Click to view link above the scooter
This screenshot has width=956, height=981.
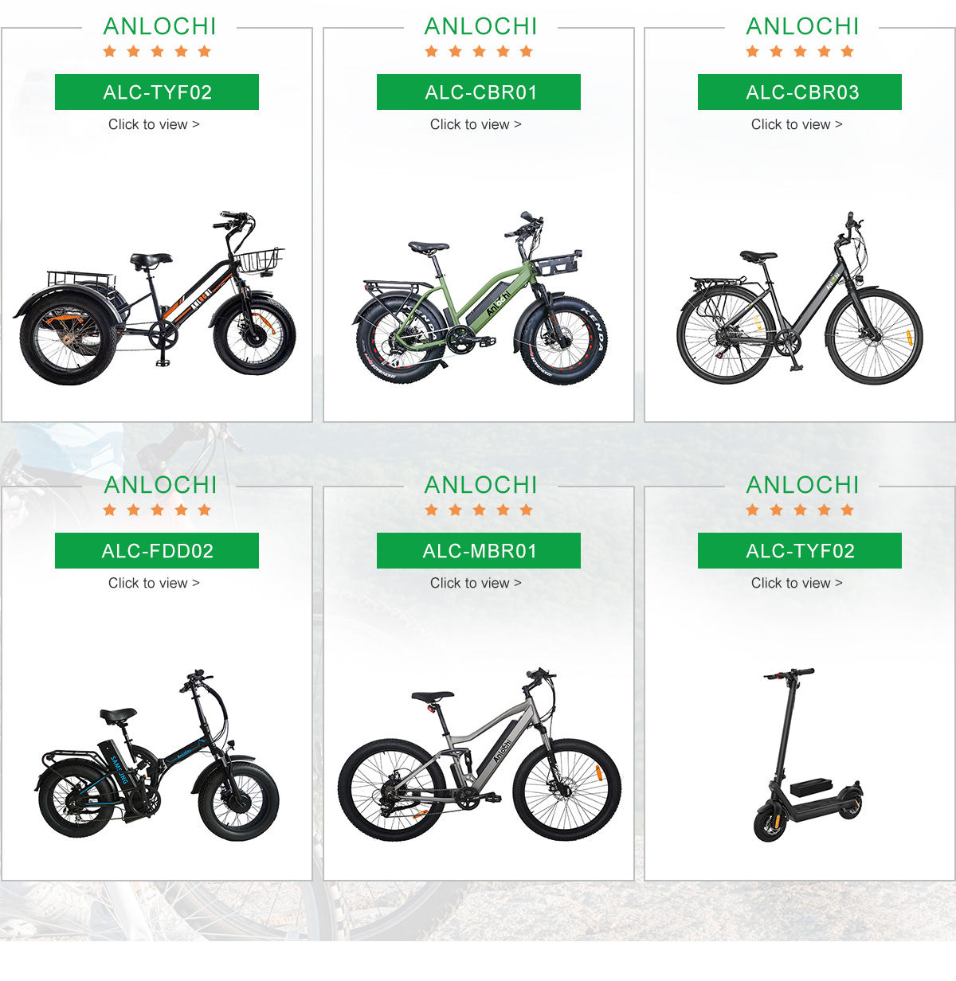(x=797, y=583)
